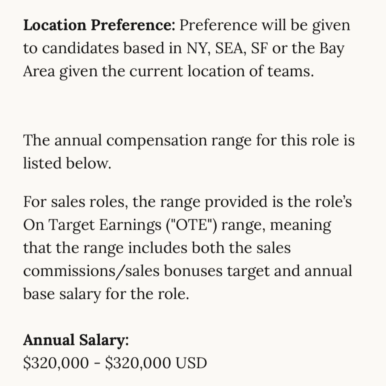Click the bold "Location Preference:" label
This screenshot has height=386, width=386.
(x=100, y=26)
